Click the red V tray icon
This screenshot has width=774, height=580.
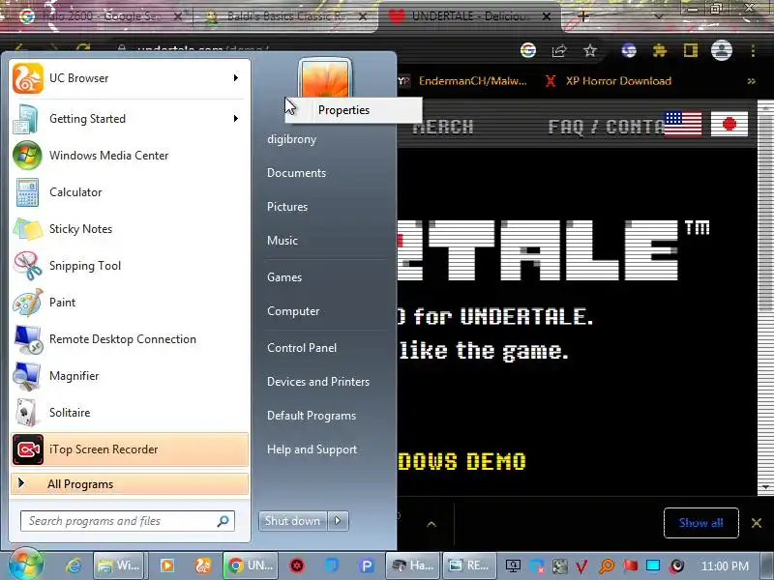point(582,566)
